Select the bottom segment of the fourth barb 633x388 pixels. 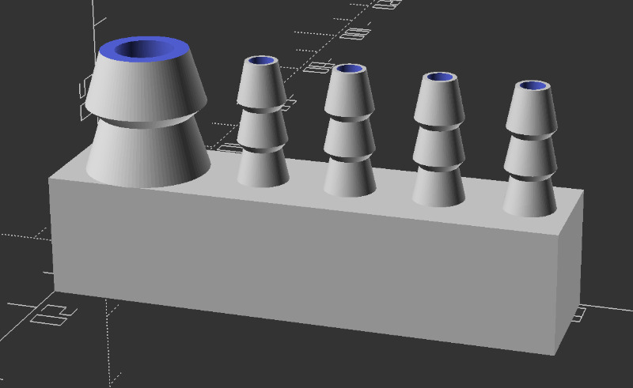tap(440, 186)
